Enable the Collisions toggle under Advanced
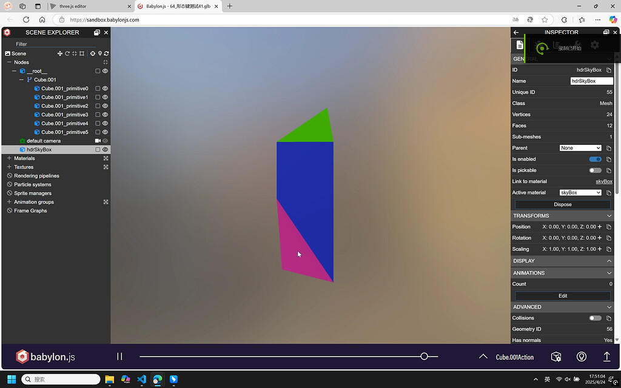This screenshot has height=388, width=621. (x=595, y=318)
